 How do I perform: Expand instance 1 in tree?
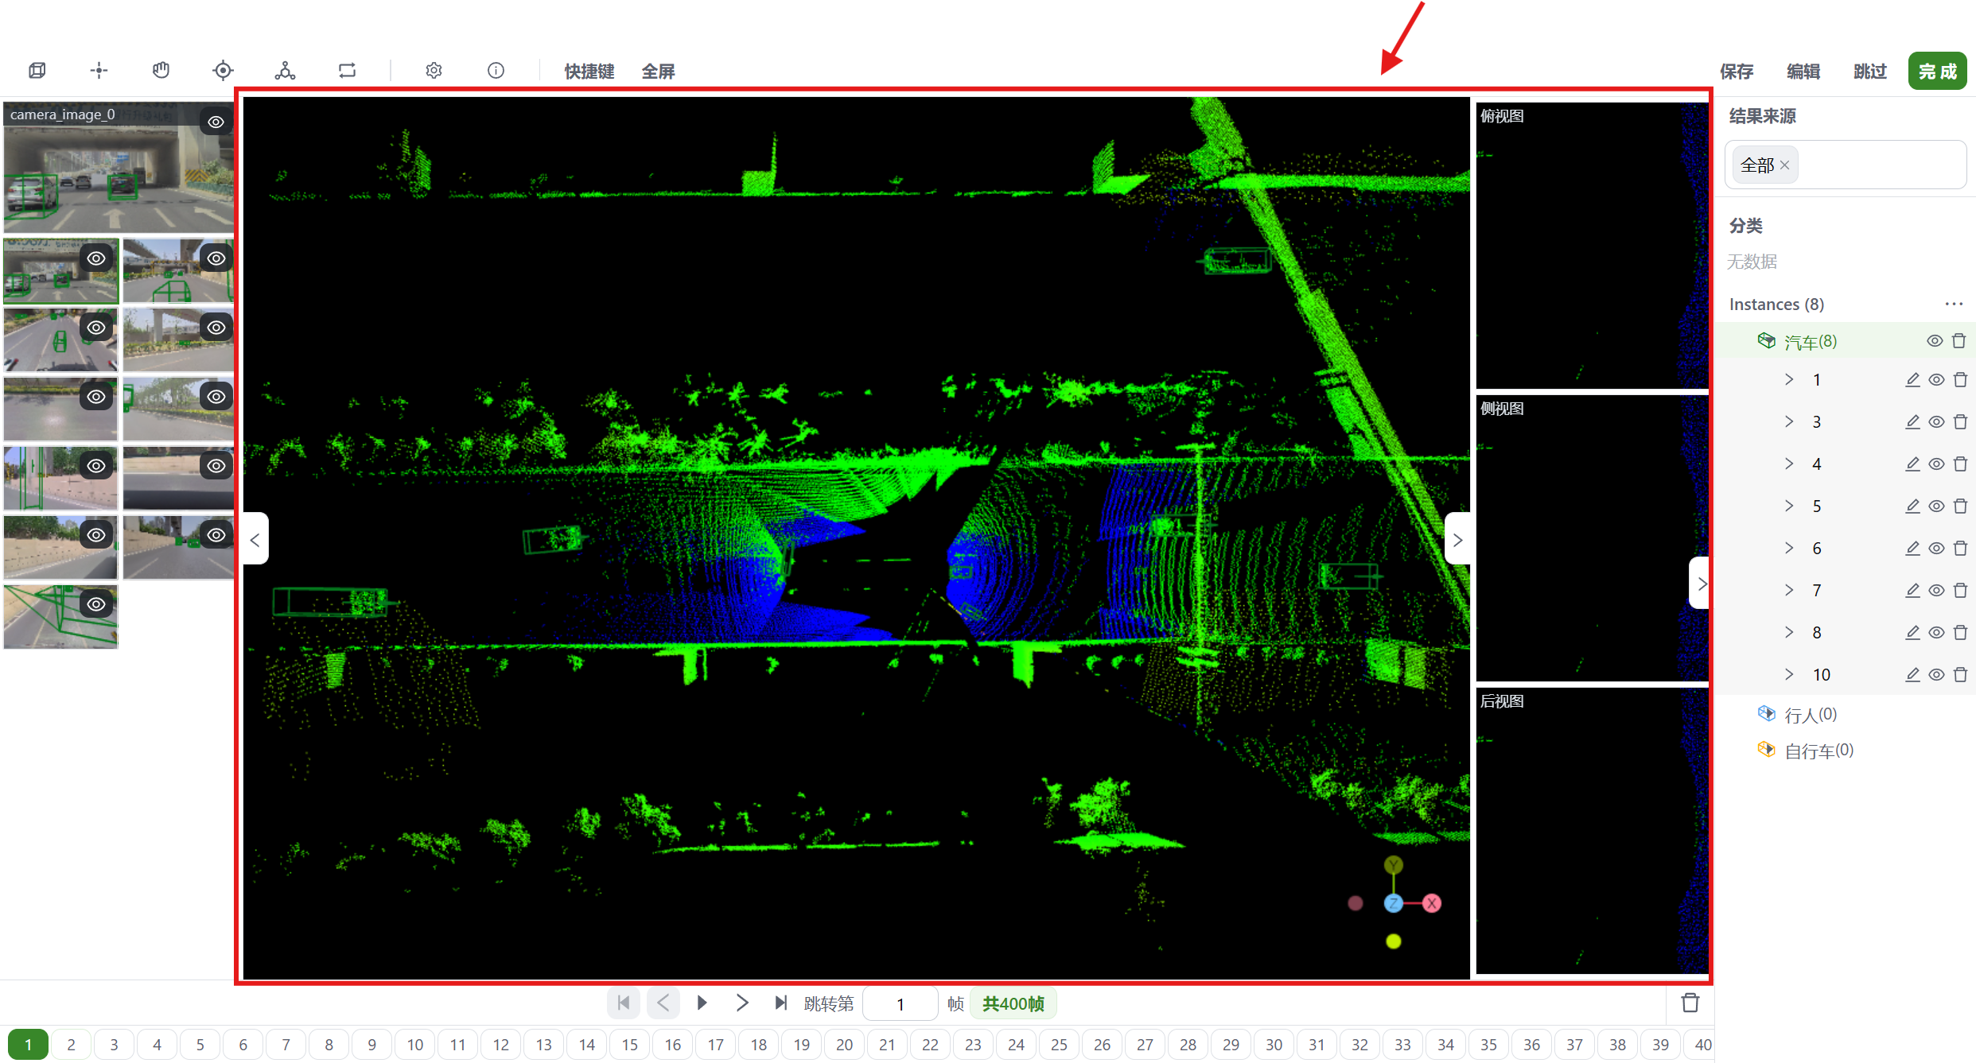click(x=1789, y=380)
